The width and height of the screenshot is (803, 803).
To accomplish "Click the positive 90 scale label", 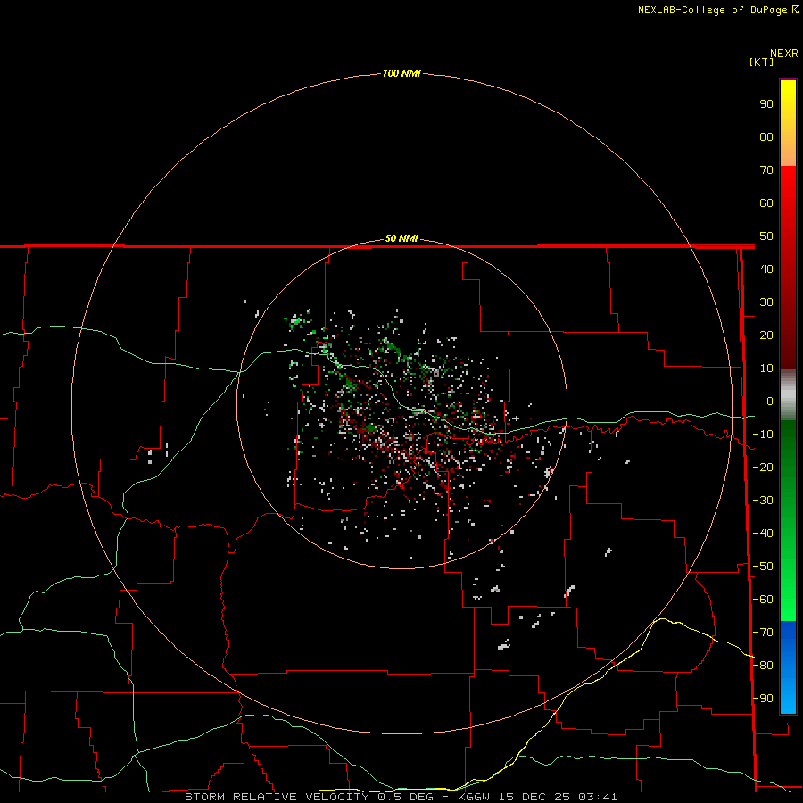I will [x=766, y=104].
